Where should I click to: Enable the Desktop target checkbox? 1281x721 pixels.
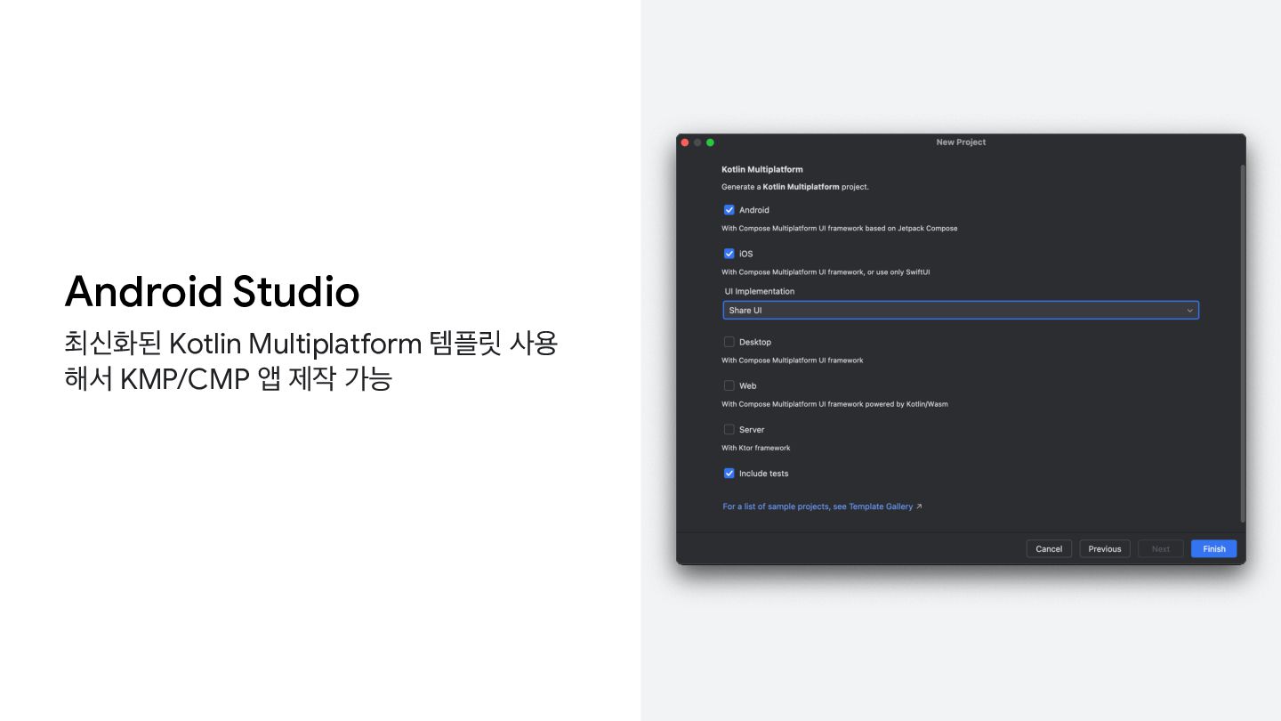click(x=729, y=342)
